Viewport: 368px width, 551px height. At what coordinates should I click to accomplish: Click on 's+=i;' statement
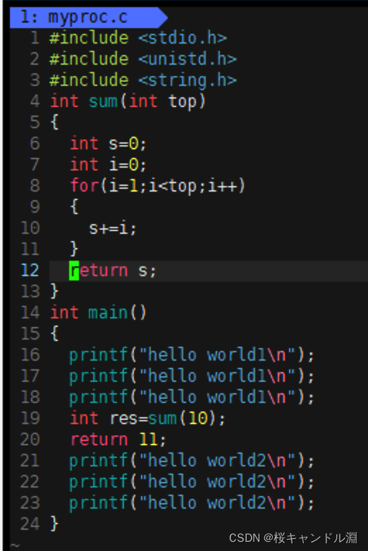point(113,229)
